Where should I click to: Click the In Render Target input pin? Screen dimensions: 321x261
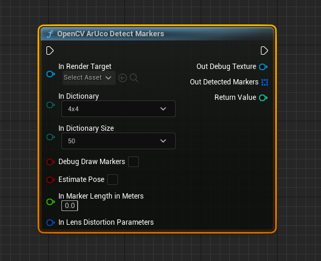point(51,74)
